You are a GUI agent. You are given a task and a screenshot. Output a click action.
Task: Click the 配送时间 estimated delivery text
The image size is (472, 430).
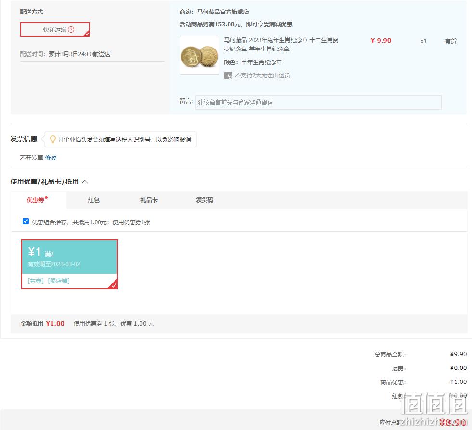click(x=65, y=54)
